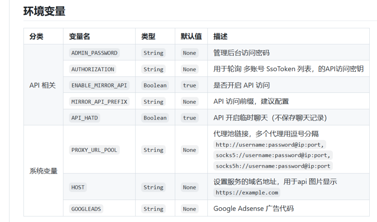Image resolution: width=377 pixels, height=222 pixels.
Task: Click the 分类 column header
Action: tap(36, 36)
